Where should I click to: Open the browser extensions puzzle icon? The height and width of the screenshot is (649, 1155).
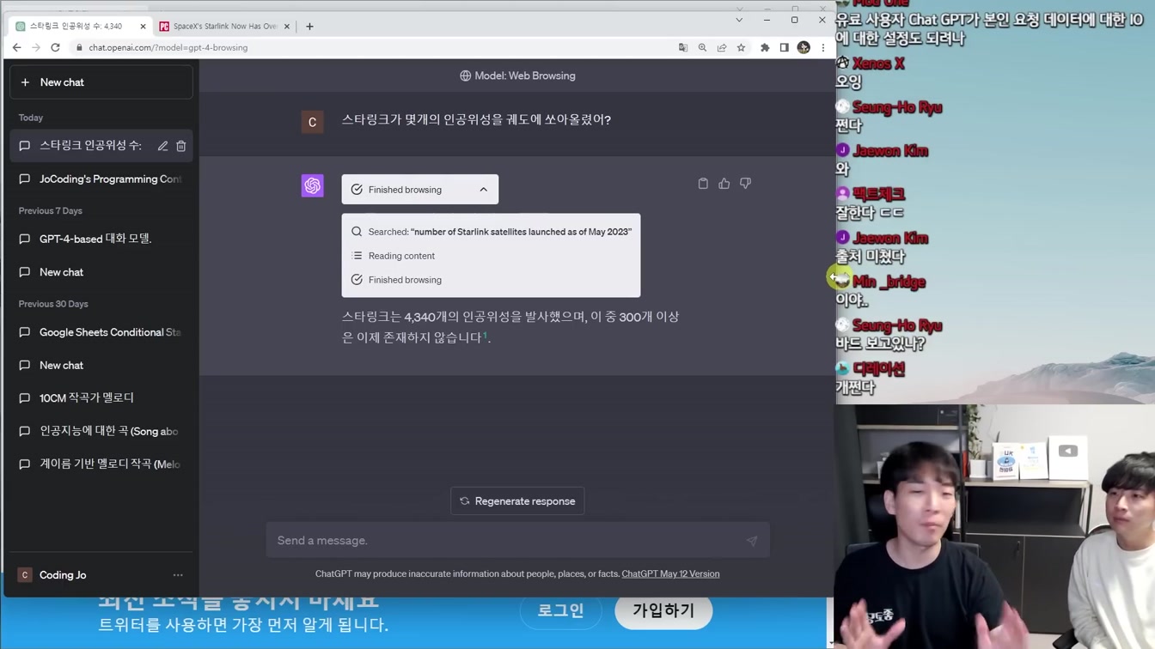pos(765,47)
